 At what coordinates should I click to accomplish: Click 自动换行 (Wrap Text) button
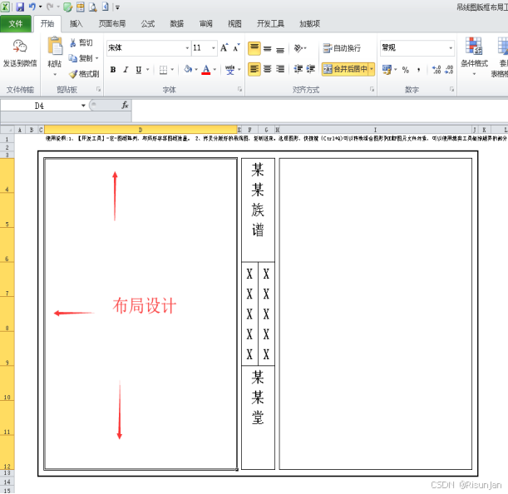[x=342, y=48]
